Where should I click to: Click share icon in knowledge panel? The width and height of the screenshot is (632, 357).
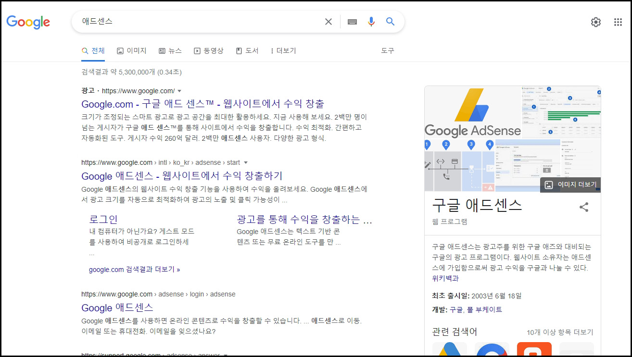pyautogui.click(x=584, y=207)
